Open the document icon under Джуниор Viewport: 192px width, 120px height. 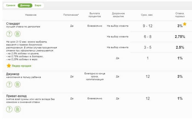click(x=18, y=84)
